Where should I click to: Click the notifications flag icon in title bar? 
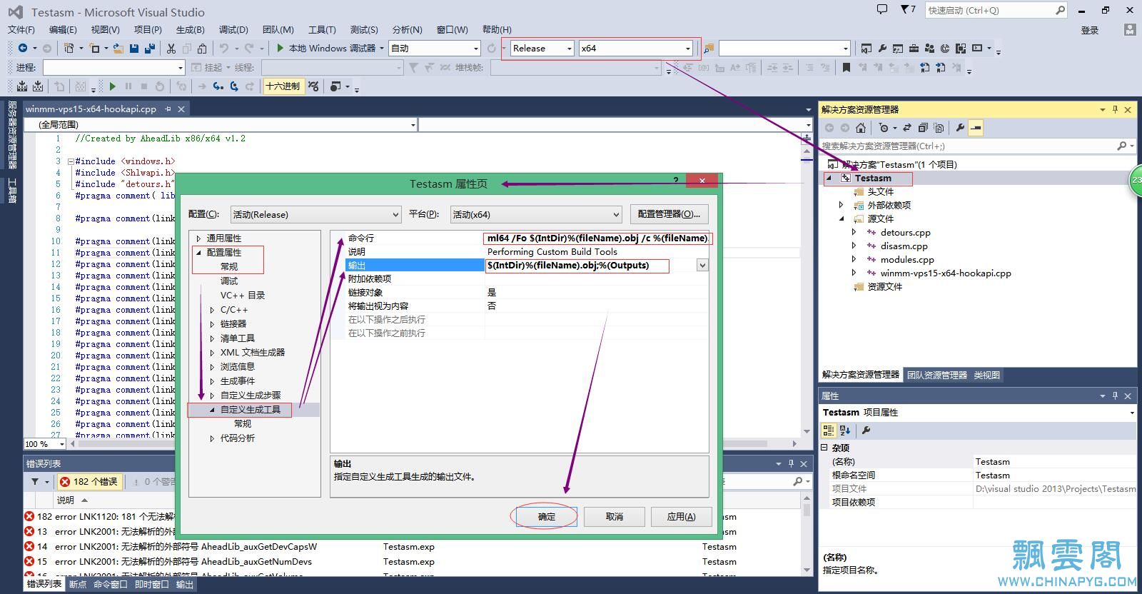click(x=907, y=10)
